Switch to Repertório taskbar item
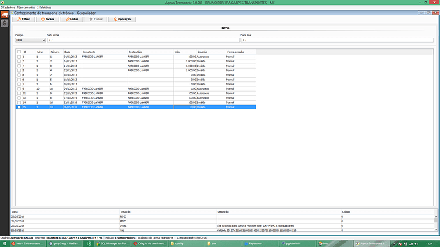Image resolution: width=440 pixels, height=247 pixels. point(260,244)
